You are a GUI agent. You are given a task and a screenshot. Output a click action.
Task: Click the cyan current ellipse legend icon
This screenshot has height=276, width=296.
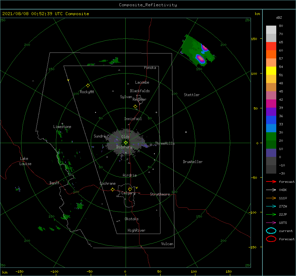[x=271, y=231]
